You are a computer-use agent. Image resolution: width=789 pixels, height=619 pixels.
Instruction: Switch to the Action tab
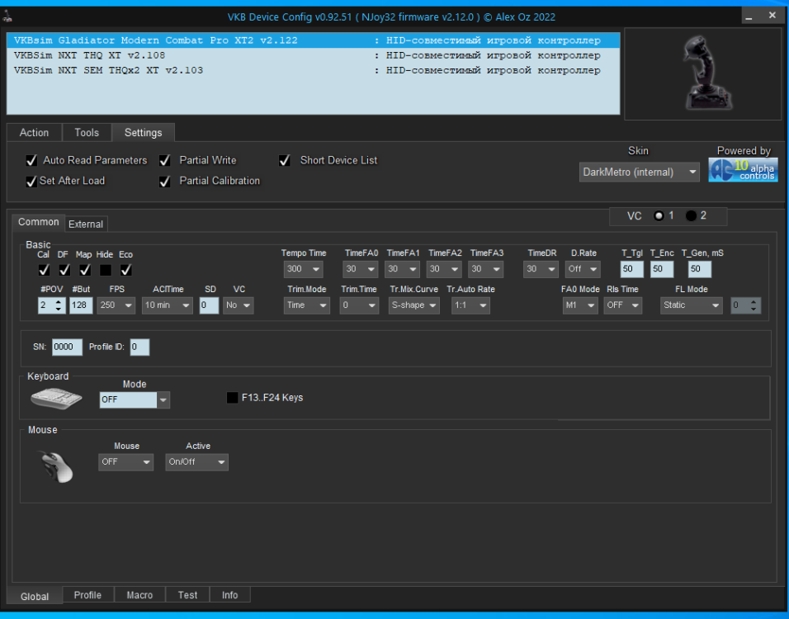34,133
